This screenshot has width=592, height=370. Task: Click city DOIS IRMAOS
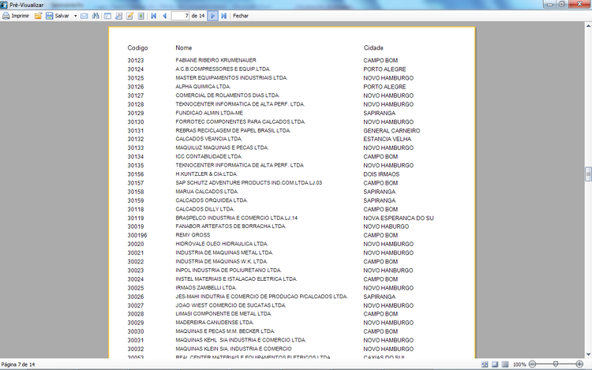[381, 174]
